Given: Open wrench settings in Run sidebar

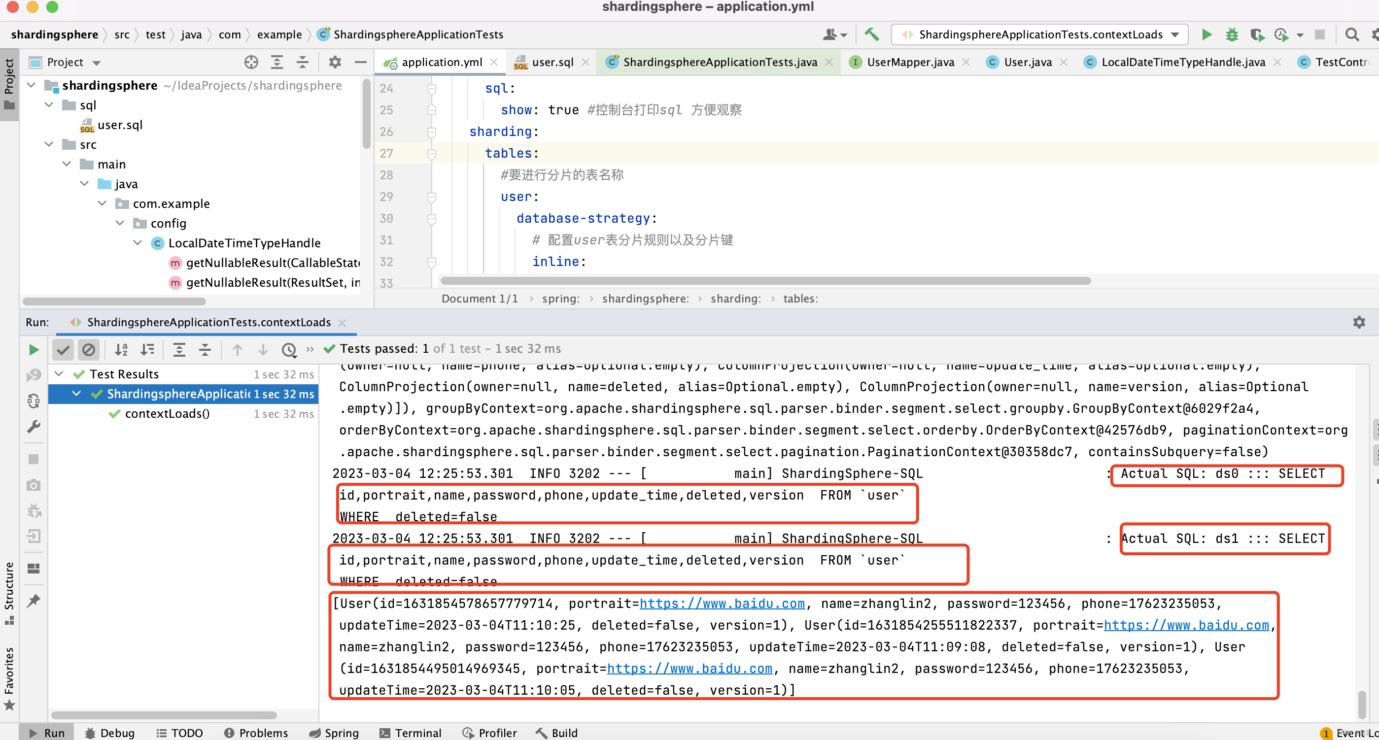Looking at the screenshot, I should pos(34,427).
